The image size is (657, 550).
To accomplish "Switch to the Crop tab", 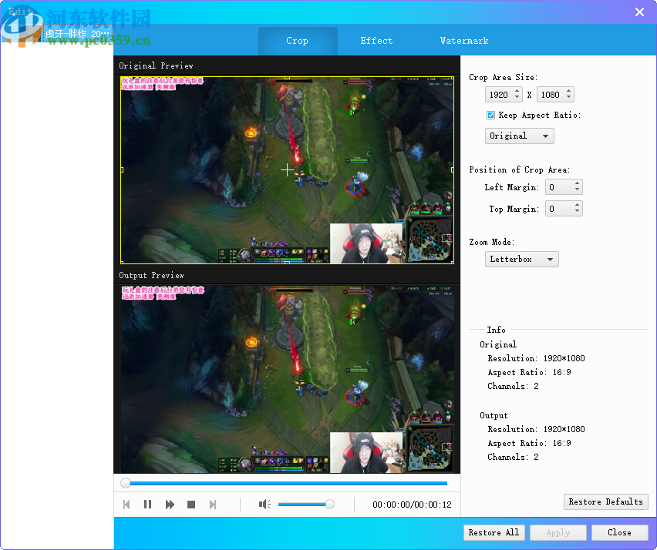I will pyautogui.click(x=298, y=41).
